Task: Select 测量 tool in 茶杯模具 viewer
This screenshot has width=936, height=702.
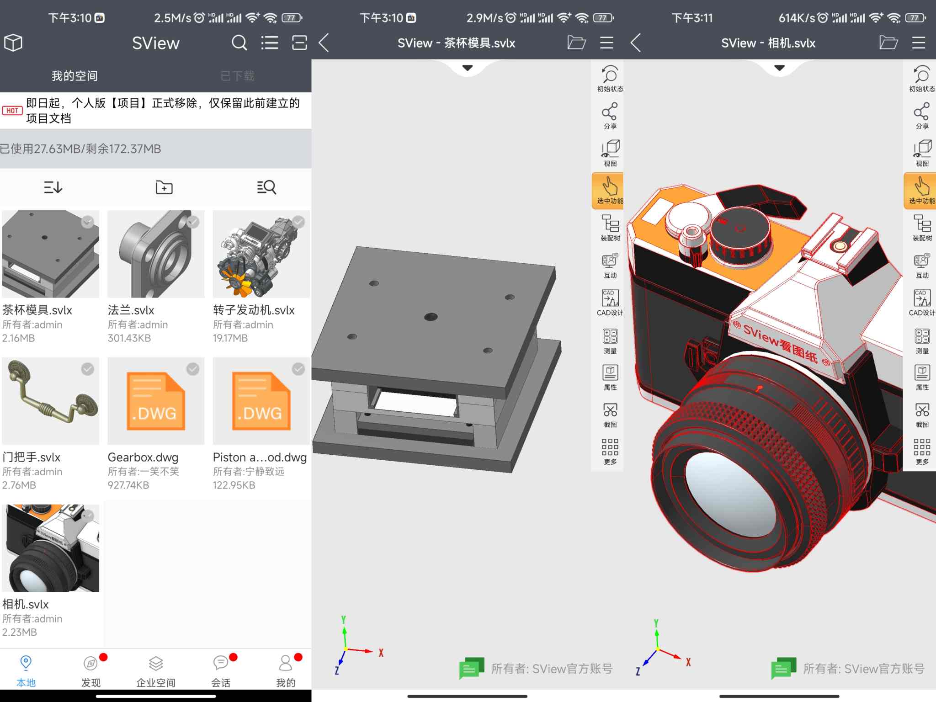Action: pyautogui.click(x=610, y=341)
